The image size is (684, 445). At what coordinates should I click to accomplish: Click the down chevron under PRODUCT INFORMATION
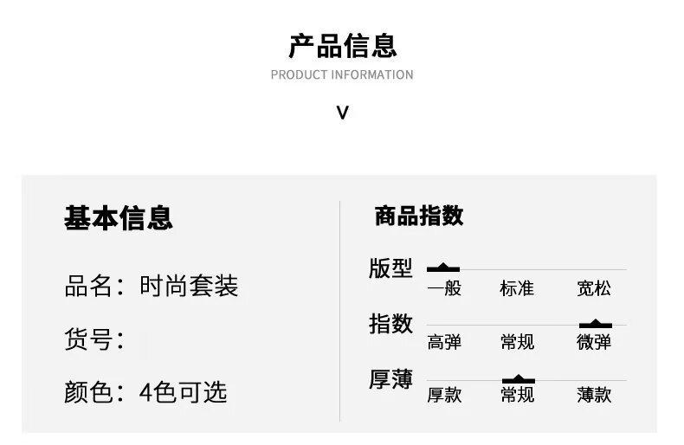pos(343,113)
